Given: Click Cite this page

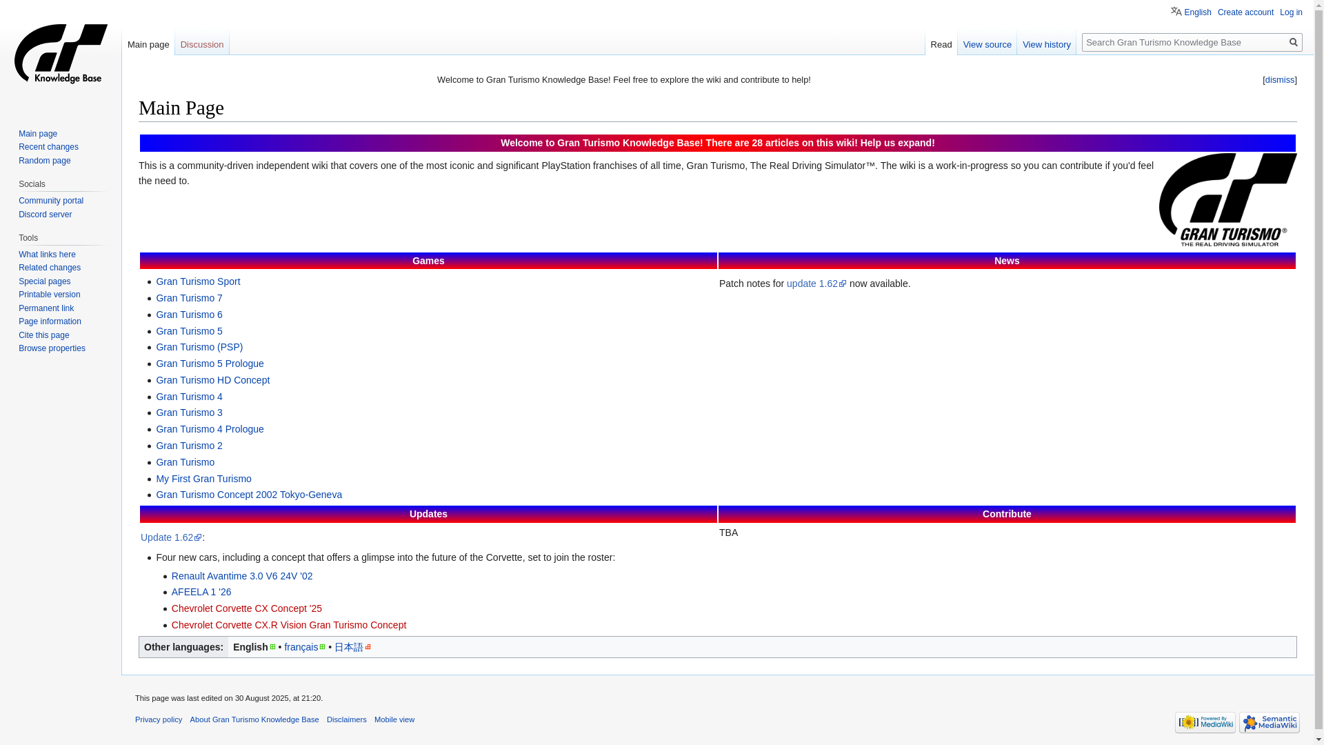Looking at the screenshot, I should pyautogui.click(x=44, y=335).
